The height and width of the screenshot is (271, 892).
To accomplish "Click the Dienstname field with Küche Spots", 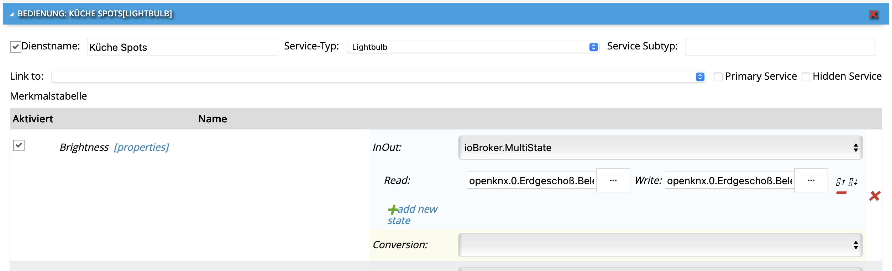I will tap(182, 47).
